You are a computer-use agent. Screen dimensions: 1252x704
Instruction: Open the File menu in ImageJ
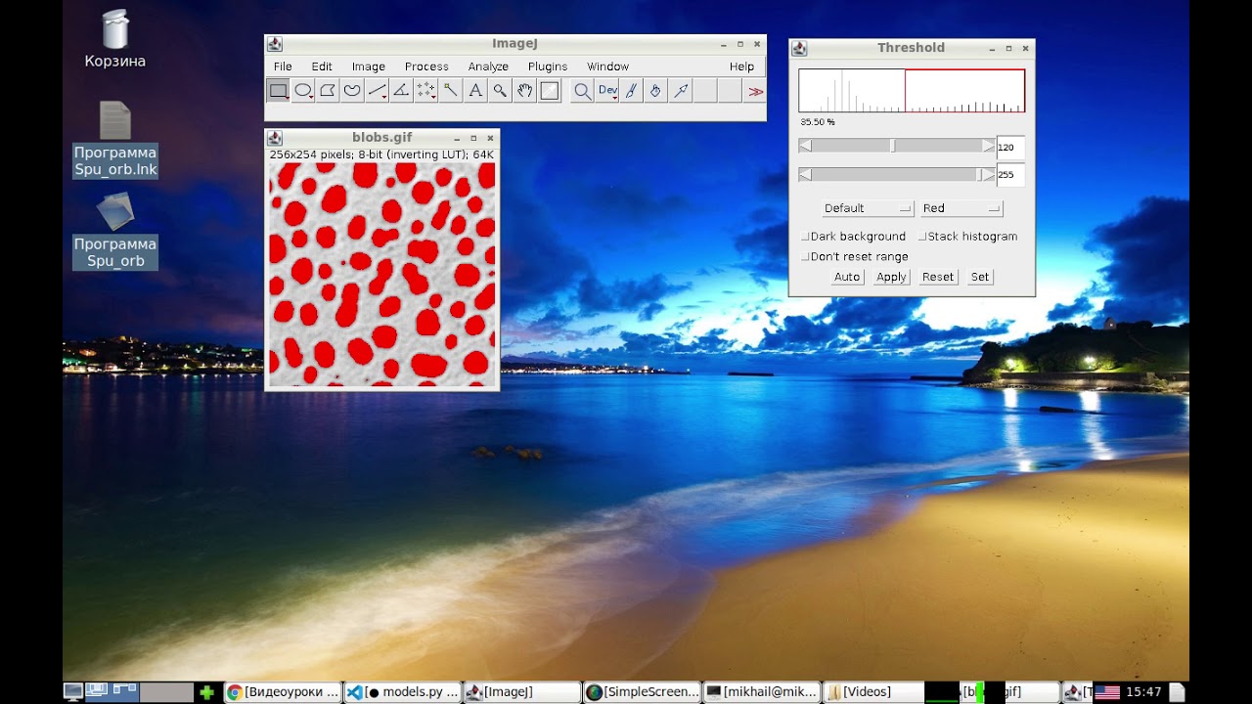[283, 66]
